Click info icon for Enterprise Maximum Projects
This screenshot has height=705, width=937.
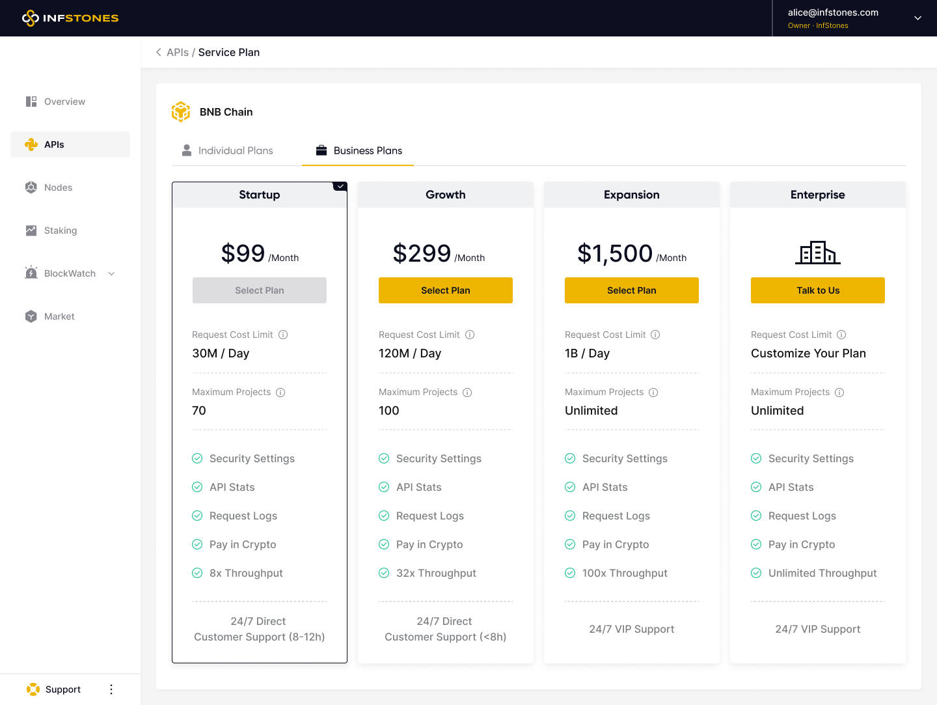click(839, 393)
